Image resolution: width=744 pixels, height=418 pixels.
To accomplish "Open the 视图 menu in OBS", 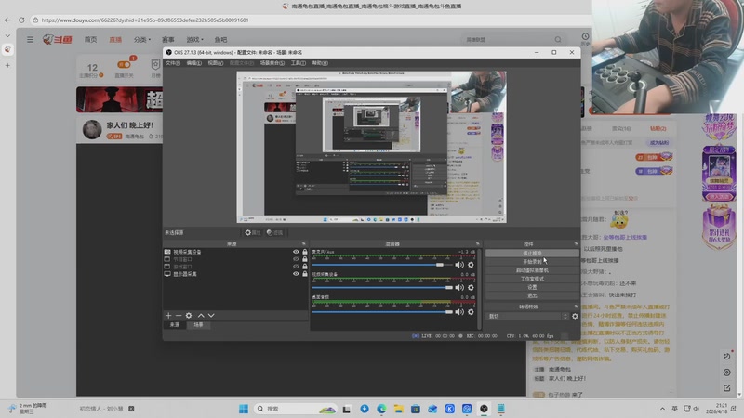I will (x=216, y=63).
